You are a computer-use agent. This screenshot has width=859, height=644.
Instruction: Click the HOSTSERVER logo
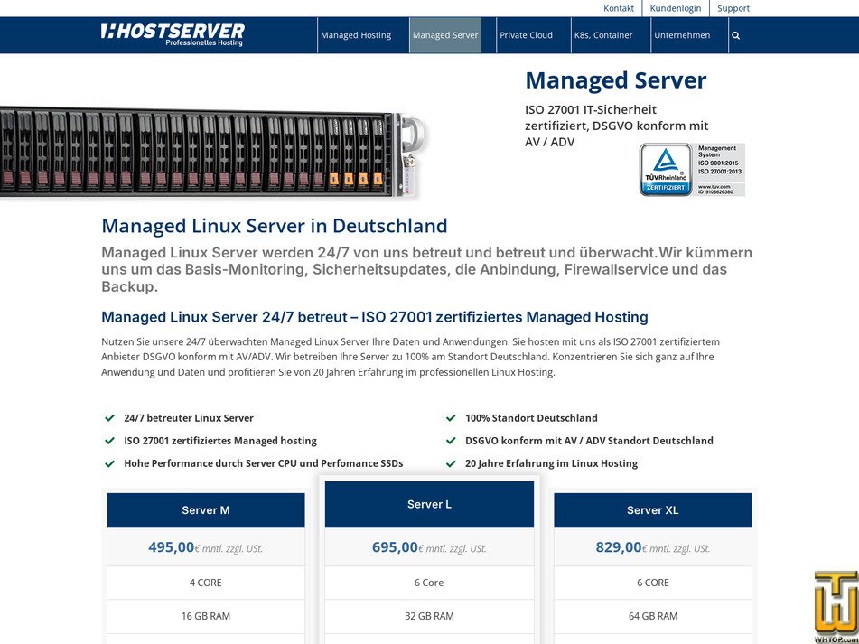(x=173, y=34)
